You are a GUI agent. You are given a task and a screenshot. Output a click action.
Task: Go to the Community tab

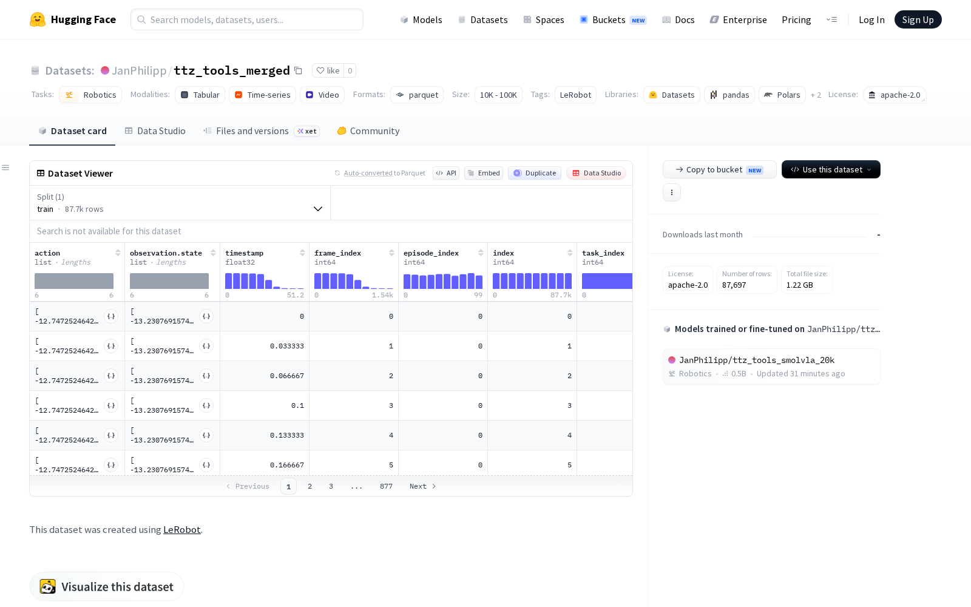click(x=368, y=131)
